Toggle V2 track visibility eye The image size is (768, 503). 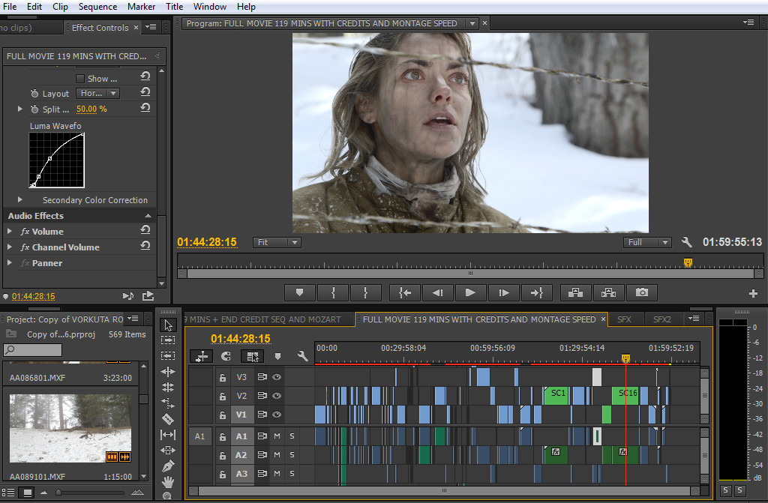pyautogui.click(x=277, y=396)
